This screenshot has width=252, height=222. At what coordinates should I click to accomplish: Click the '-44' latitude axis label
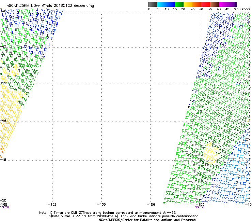tap(3, 83)
